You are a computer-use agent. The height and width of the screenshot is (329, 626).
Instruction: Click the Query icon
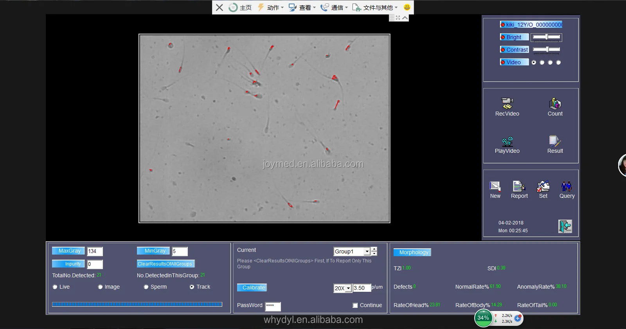point(567,186)
